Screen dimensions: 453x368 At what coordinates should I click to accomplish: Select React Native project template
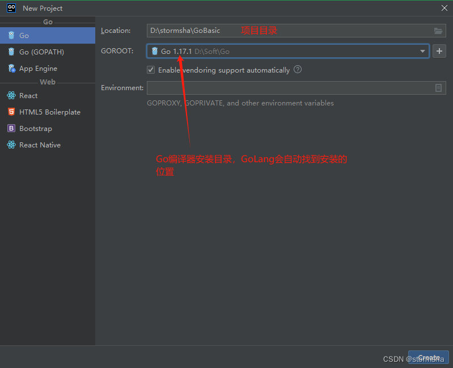48,145
